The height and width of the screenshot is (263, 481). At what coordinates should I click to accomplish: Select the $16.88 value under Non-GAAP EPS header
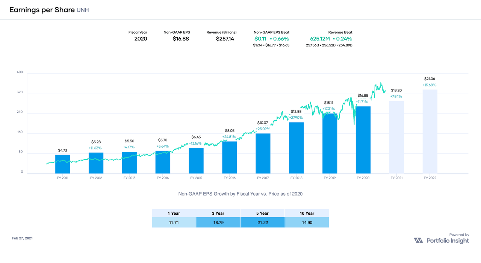click(x=181, y=39)
